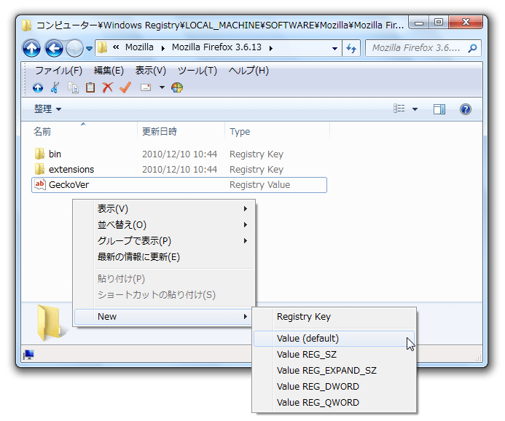Viewport: 505px width, 421px height.
Task: Click the Paste clipboard toolbar icon
Action: tap(90, 87)
